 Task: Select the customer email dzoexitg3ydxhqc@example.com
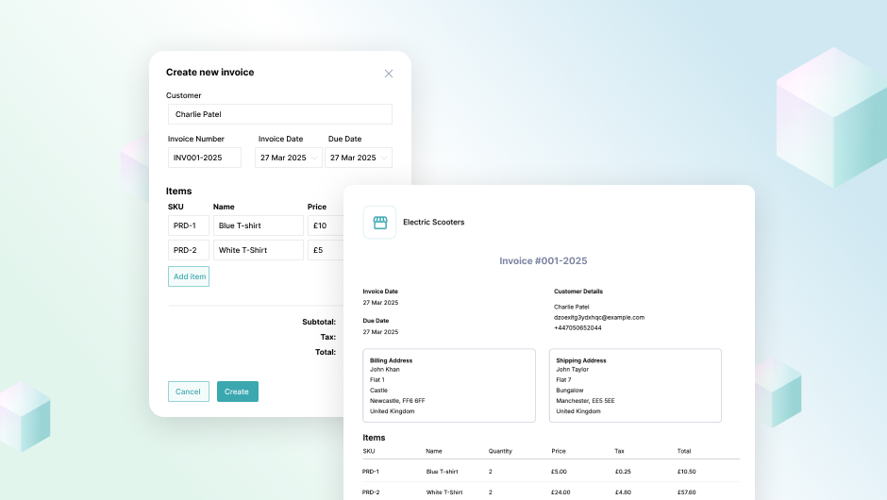tap(599, 317)
